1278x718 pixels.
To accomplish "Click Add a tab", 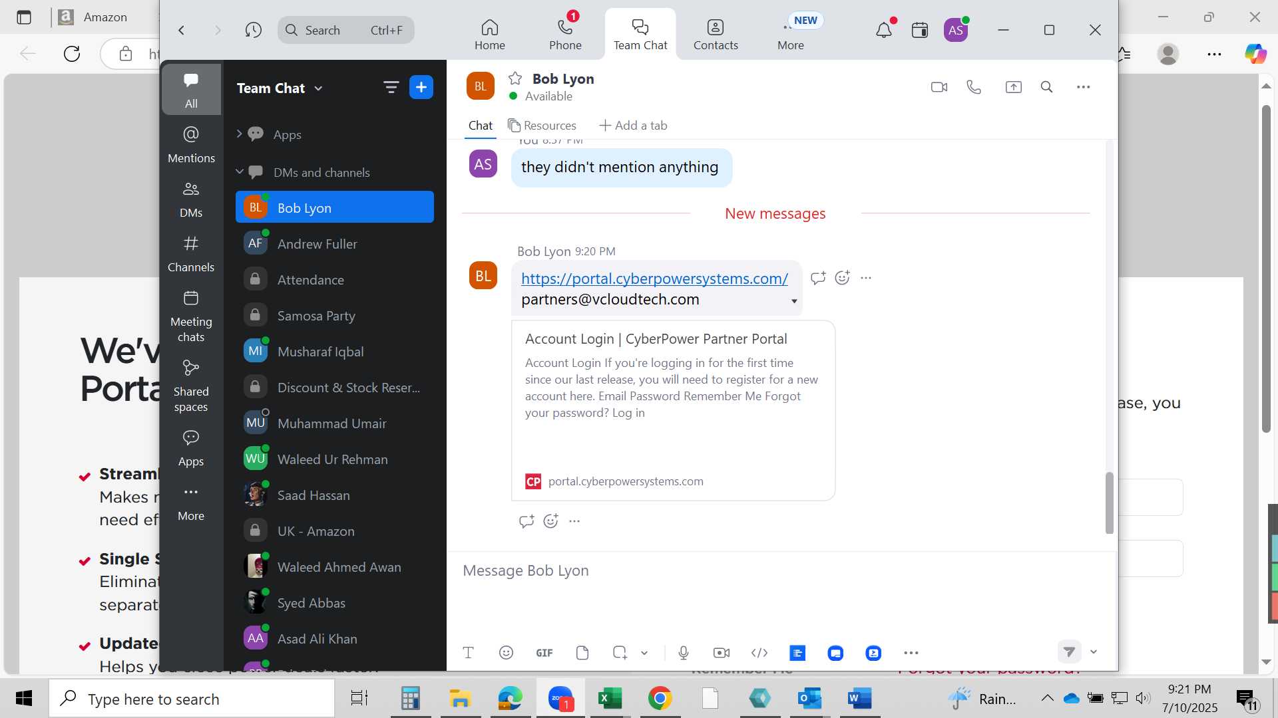I will click(633, 125).
